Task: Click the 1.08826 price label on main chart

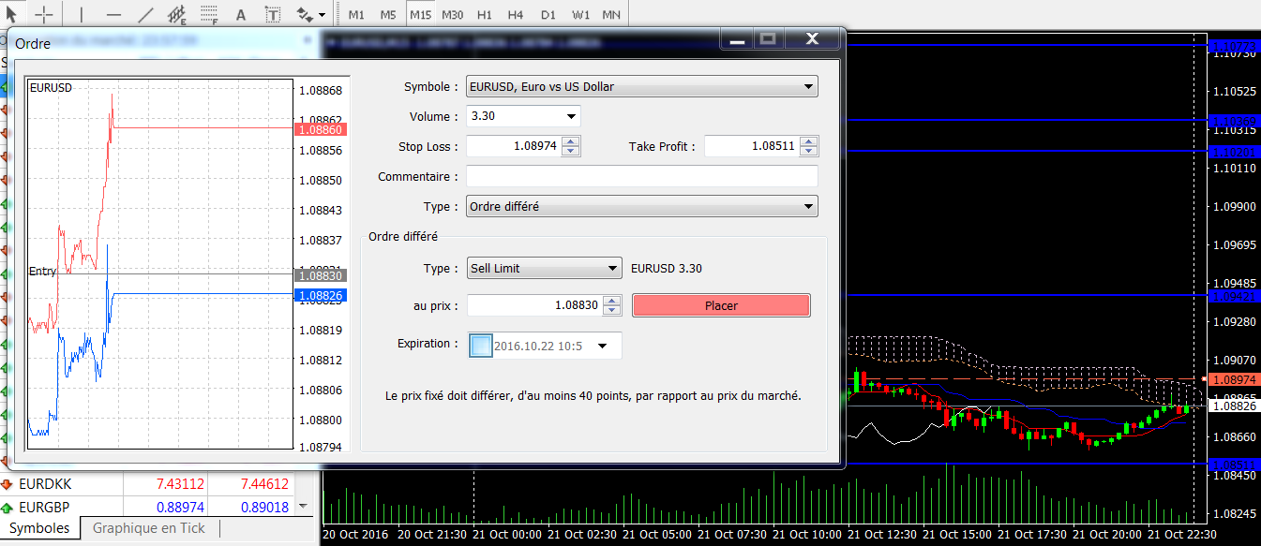Action: pyautogui.click(x=1234, y=406)
